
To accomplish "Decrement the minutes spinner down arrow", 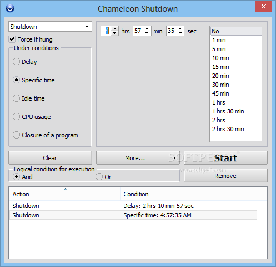I will pyautogui.click(x=147, y=33).
